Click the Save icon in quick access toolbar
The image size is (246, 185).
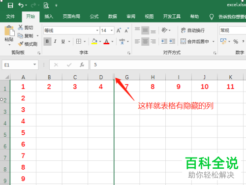pyautogui.click(x=10, y=5)
